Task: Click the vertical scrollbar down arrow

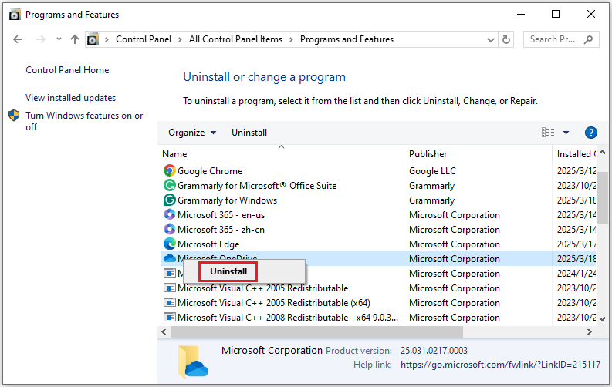Action: pos(602,319)
